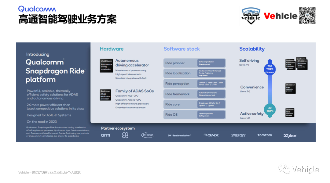Click the blue scalability gradient bar
The height and width of the screenshot is (183, 330).
pos(270,89)
